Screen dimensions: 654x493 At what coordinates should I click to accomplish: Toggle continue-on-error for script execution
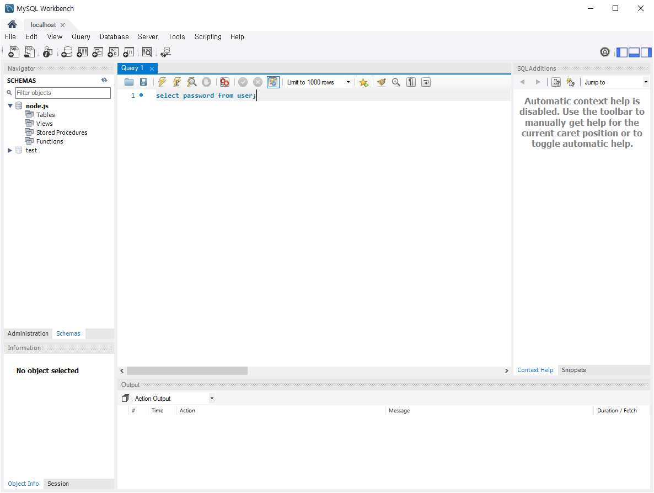click(224, 82)
